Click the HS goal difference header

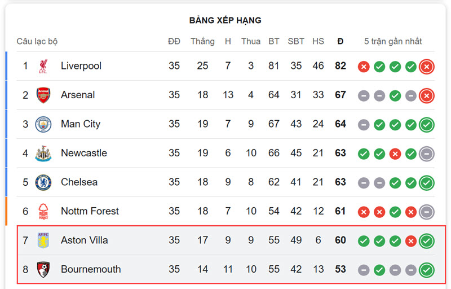318,41
